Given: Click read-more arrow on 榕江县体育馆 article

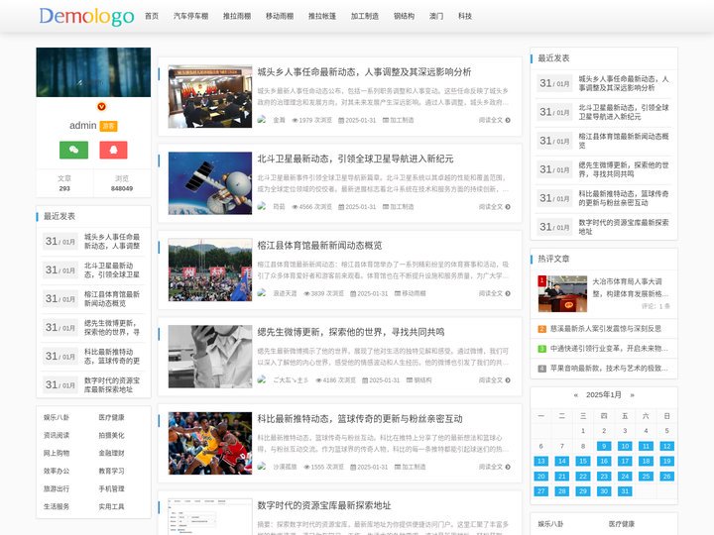Looking at the screenshot, I should pyautogui.click(x=508, y=293).
